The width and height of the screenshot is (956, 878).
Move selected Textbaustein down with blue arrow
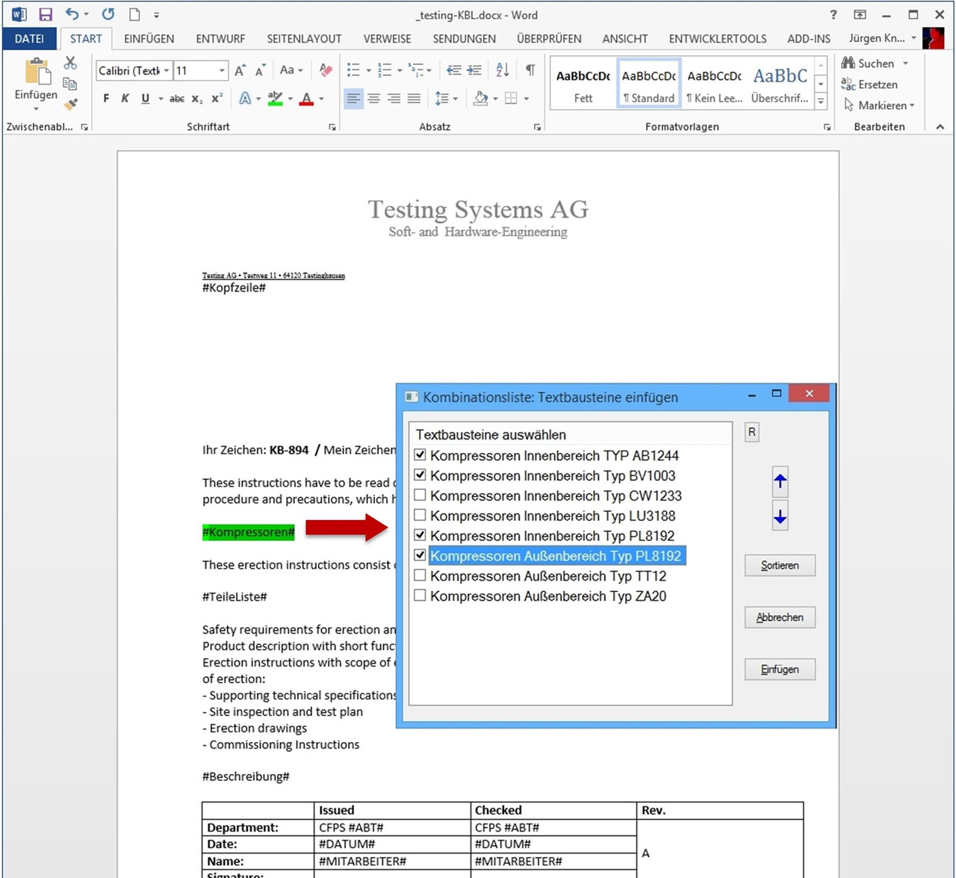click(x=780, y=516)
